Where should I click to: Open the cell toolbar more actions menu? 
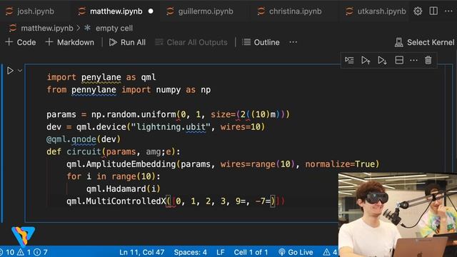tap(413, 60)
